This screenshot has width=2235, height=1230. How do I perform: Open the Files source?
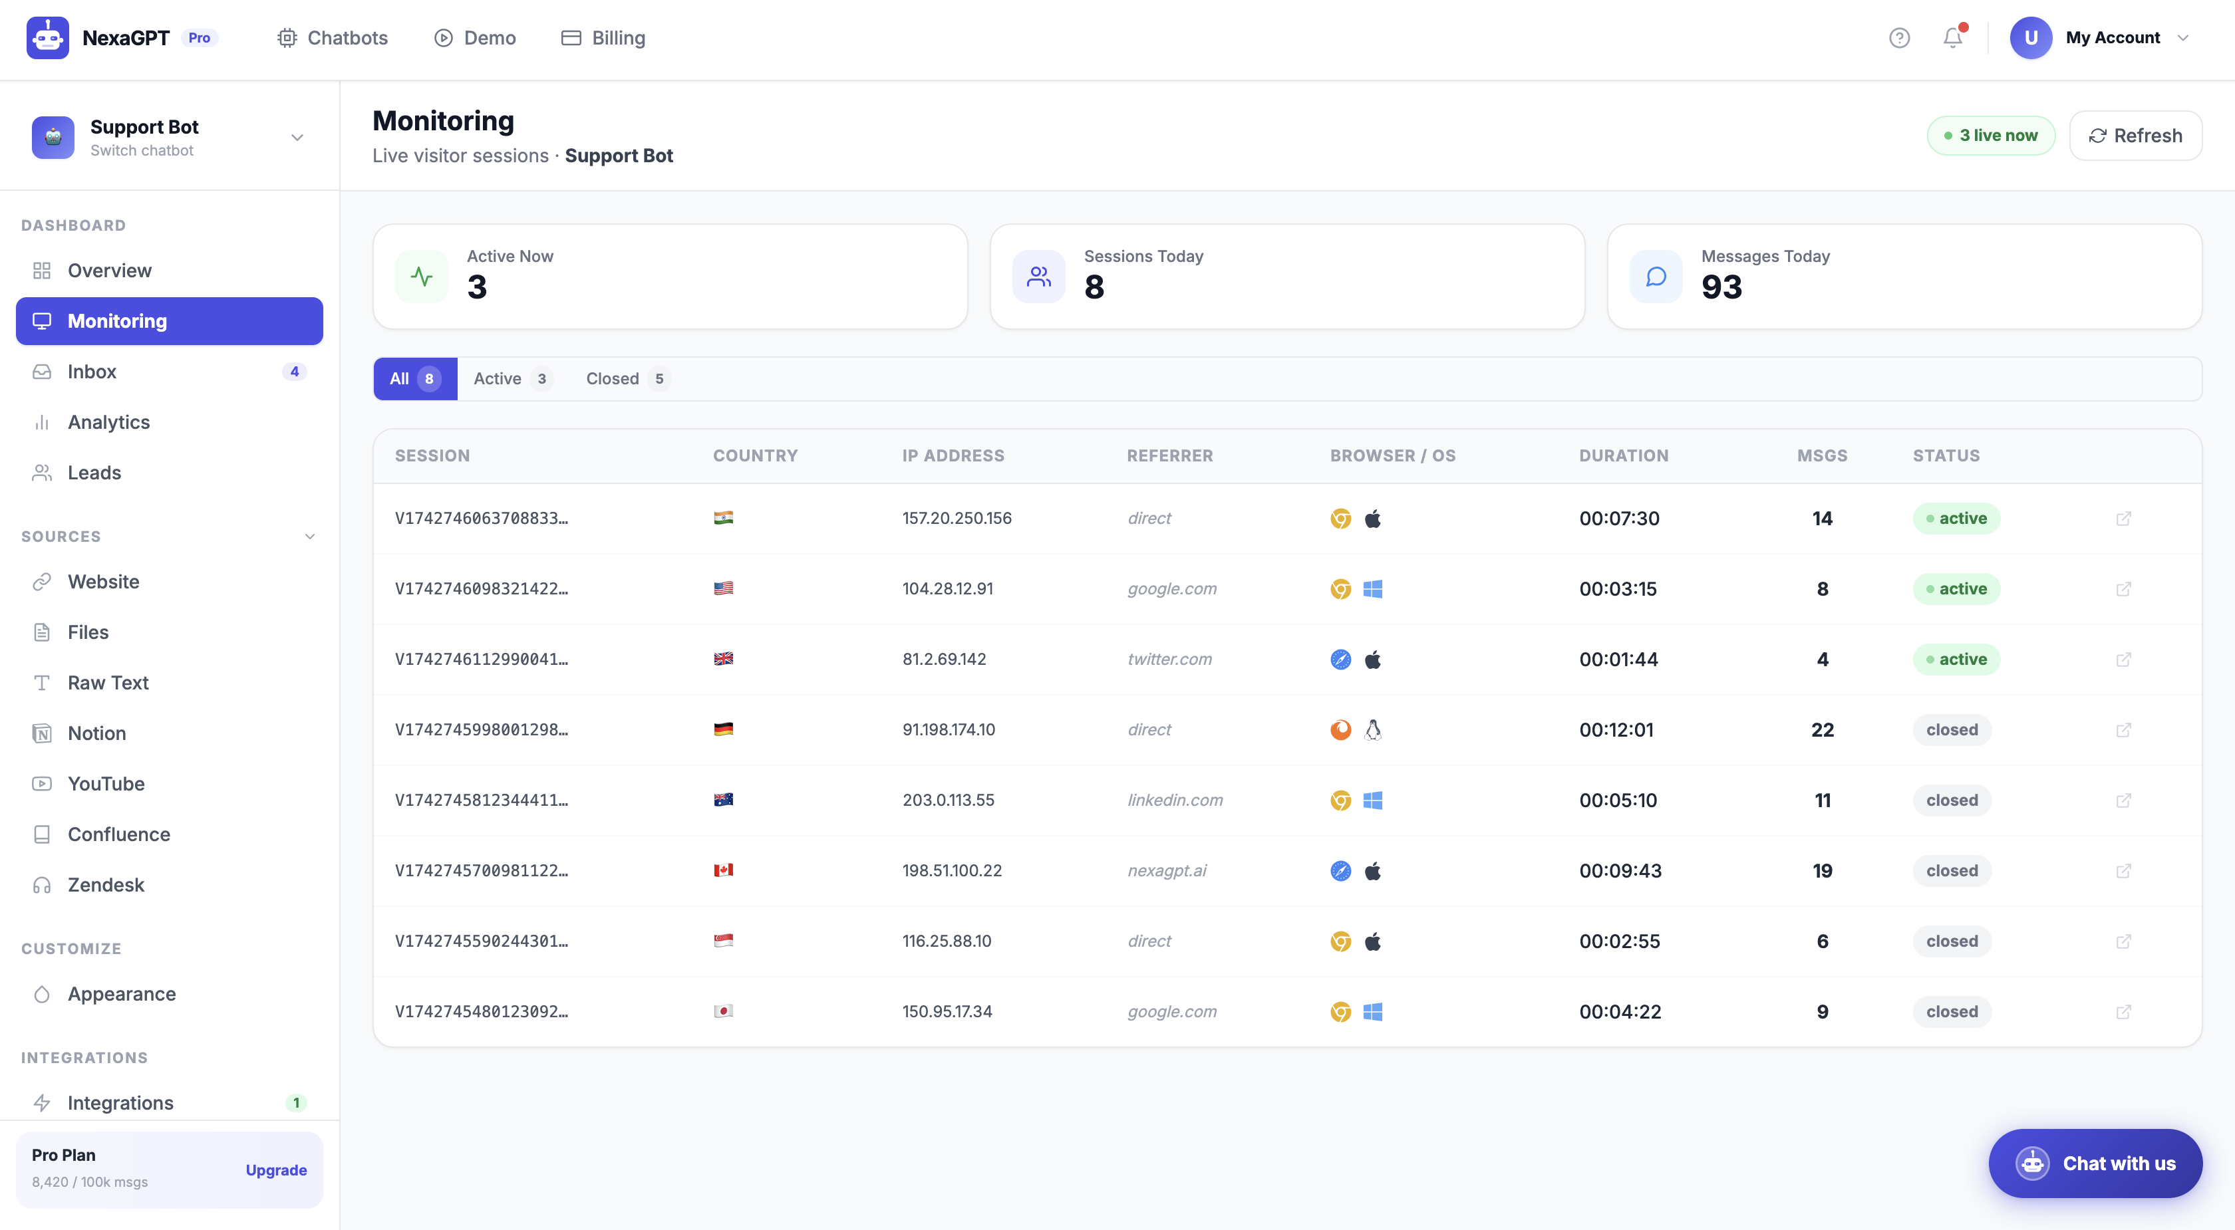coord(169,632)
